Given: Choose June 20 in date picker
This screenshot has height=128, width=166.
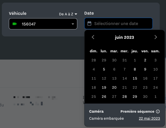Looking at the screenshot, I should point(114,88).
